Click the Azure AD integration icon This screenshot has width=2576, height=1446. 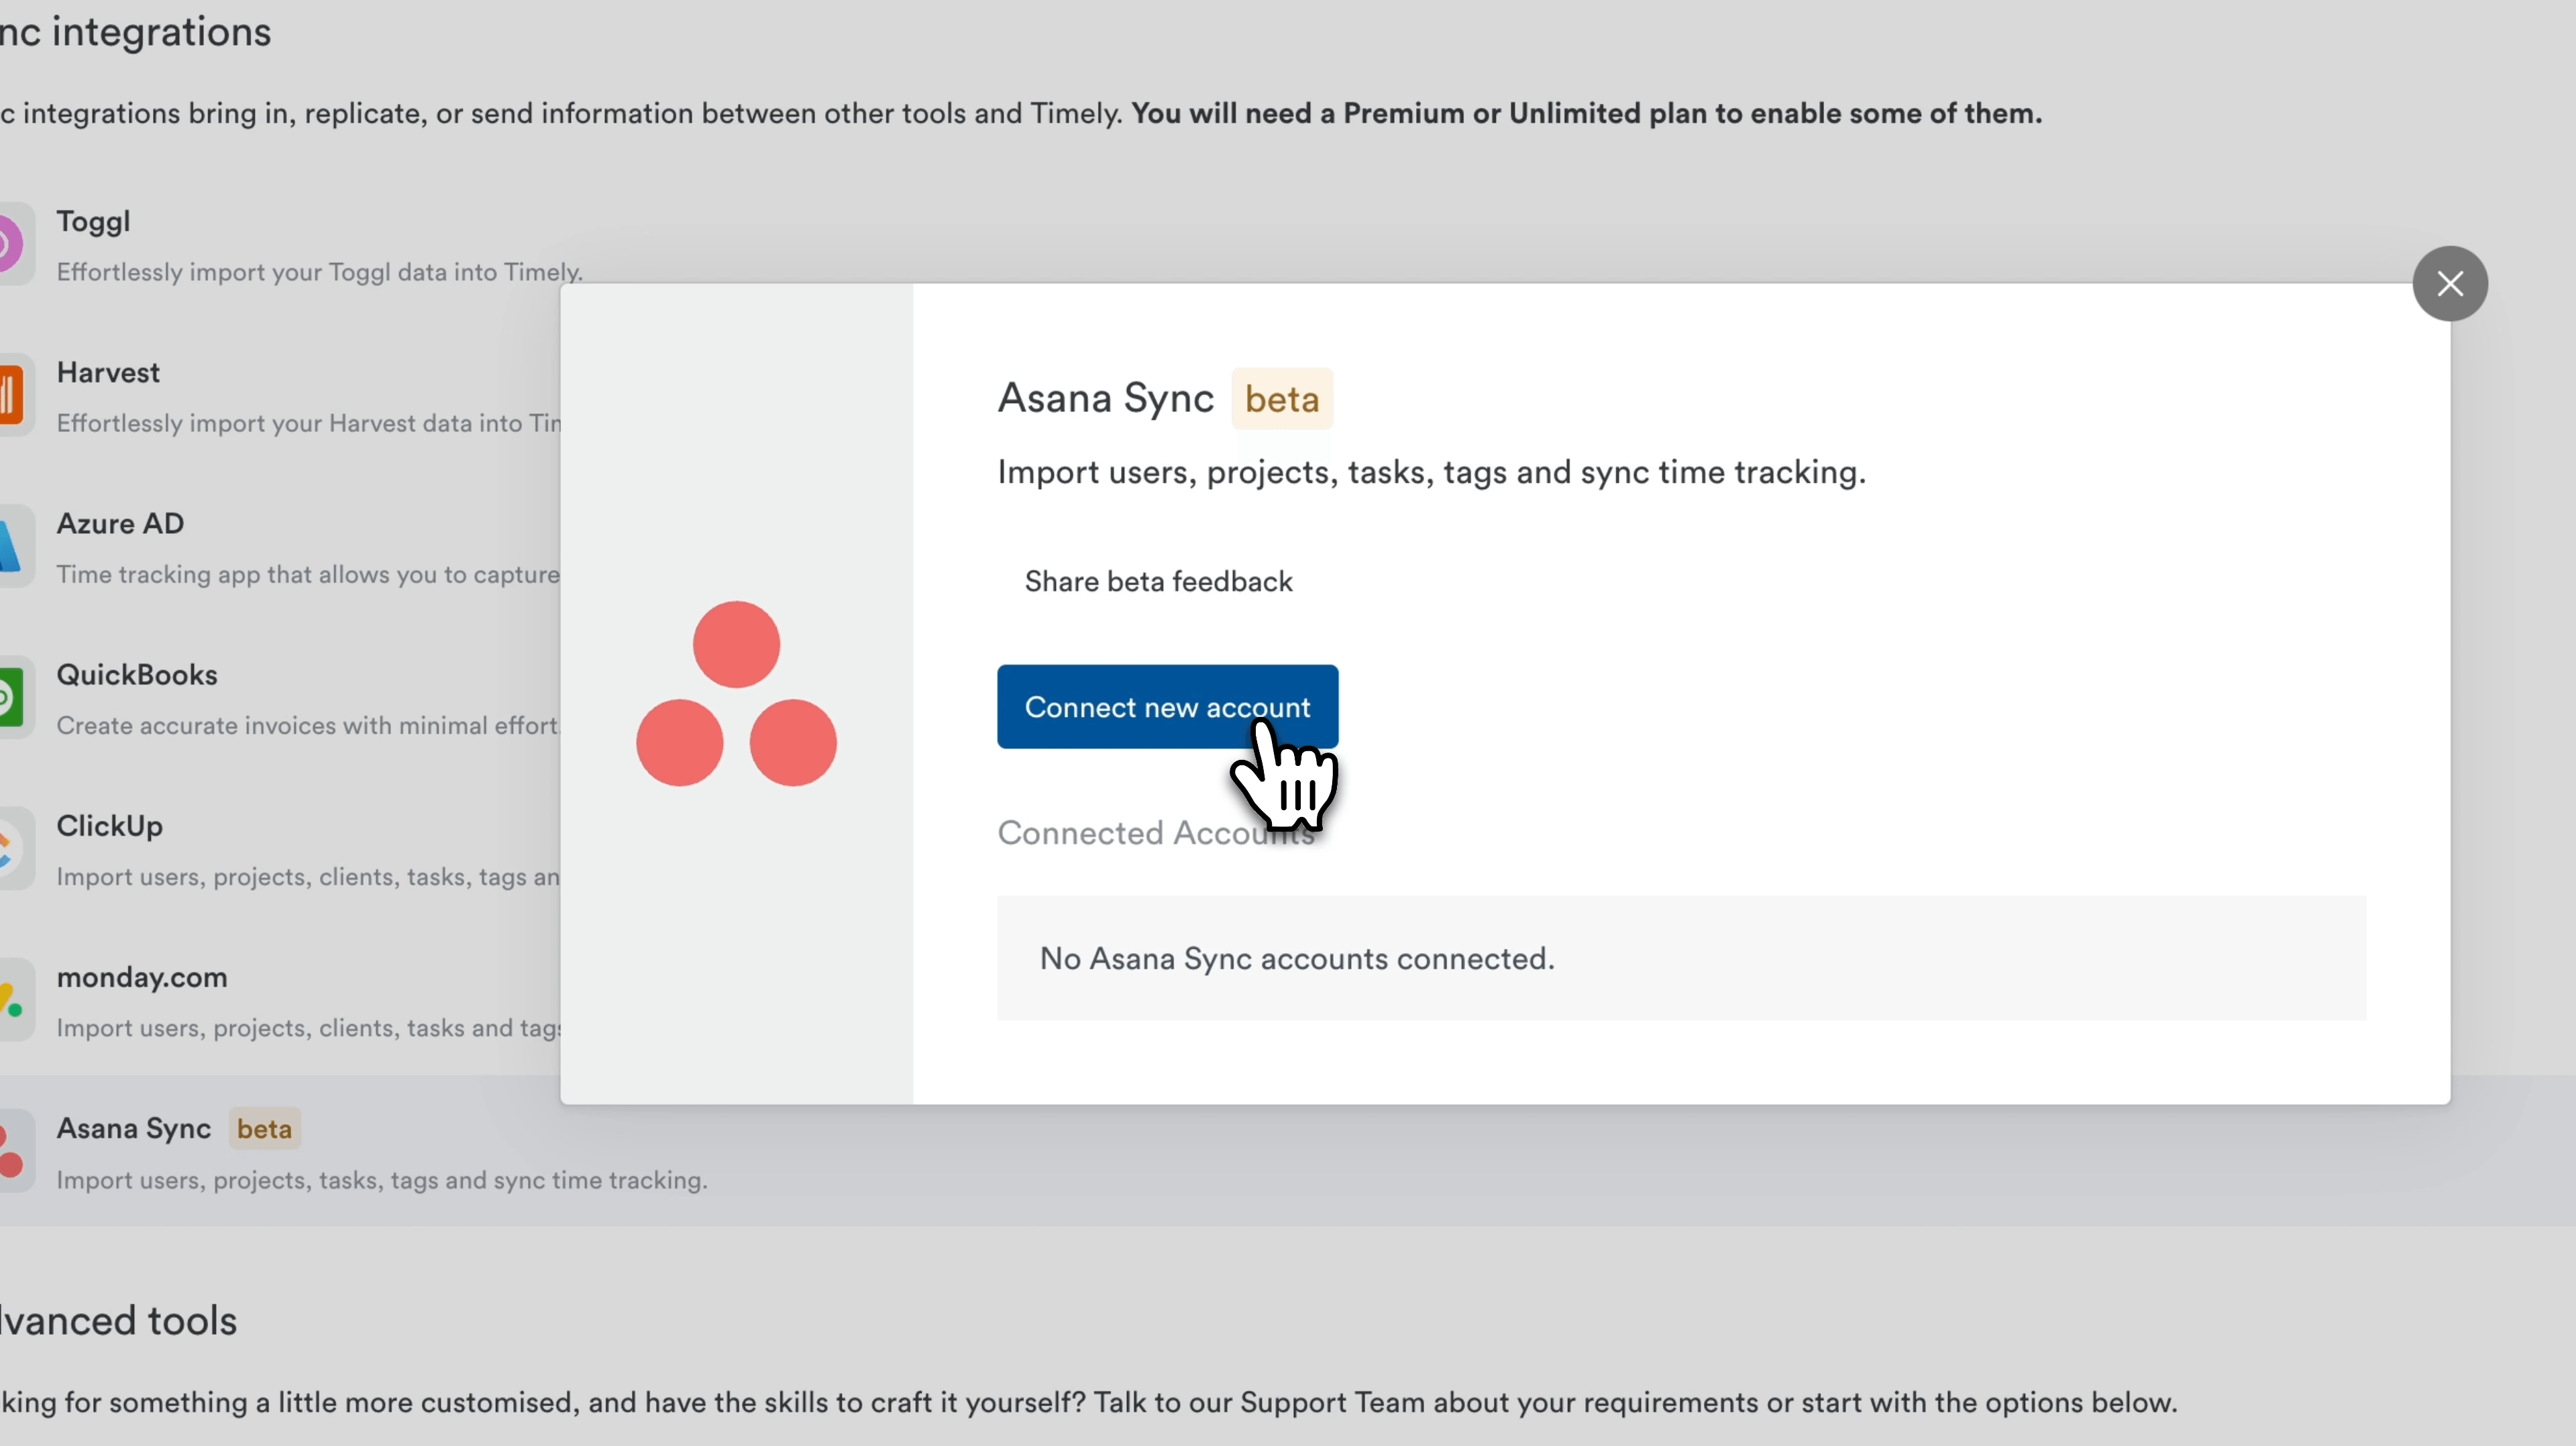12,547
